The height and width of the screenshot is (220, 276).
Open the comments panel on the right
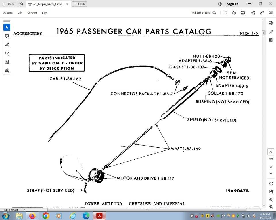click(x=271, y=23)
